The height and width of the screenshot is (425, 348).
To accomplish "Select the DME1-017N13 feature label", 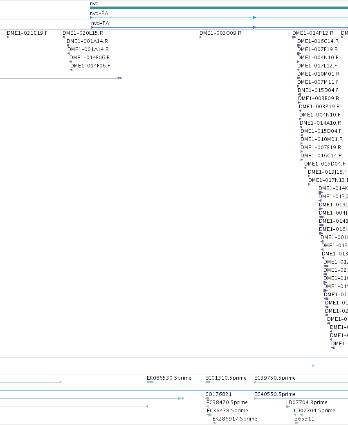I will (328, 180).
